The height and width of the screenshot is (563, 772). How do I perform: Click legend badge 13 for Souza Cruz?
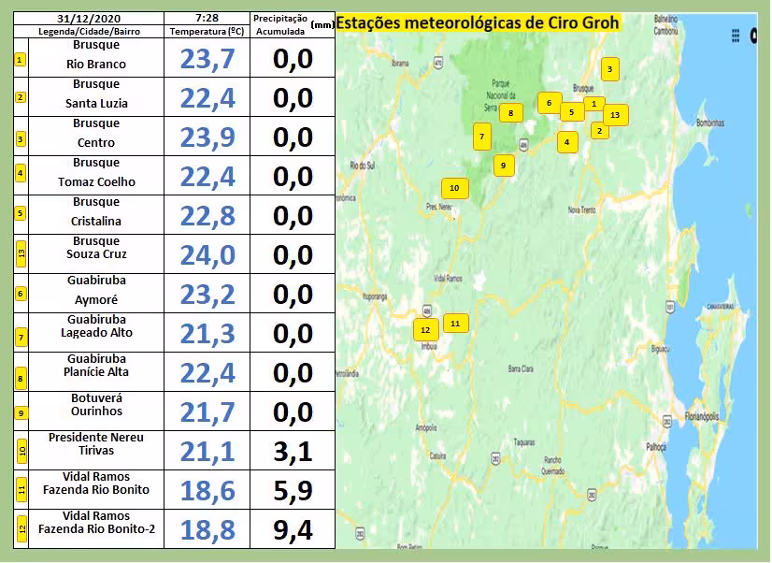click(x=21, y=253)
